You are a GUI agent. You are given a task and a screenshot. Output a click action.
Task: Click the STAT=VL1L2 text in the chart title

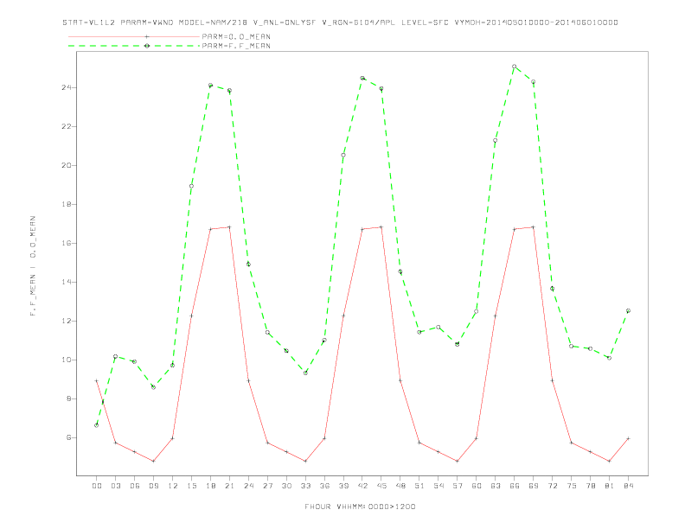coord(89,22)
